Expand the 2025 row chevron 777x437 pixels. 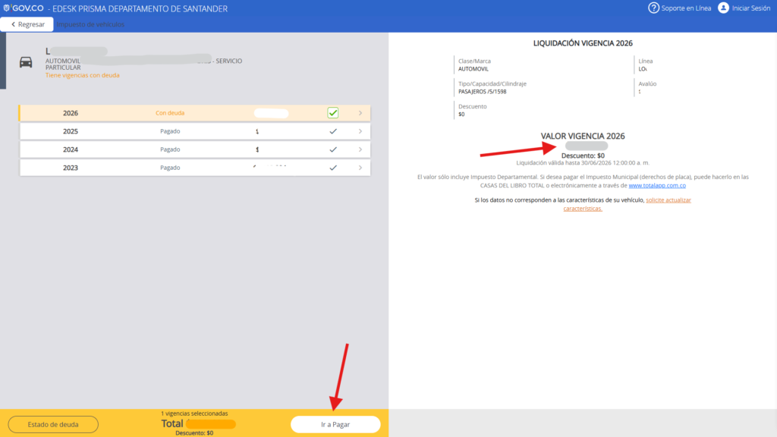(x=360, y=131)
